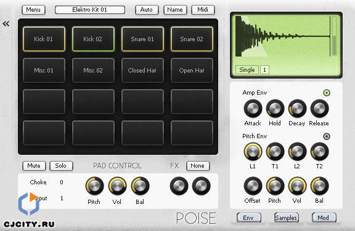Click the waveform level slider

click(334, 36)
